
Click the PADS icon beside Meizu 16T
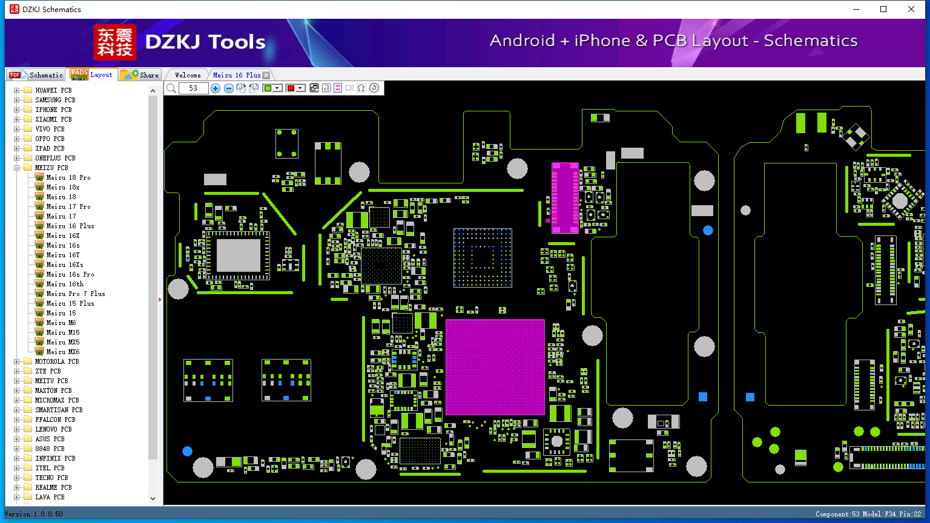tap(39, 255)
